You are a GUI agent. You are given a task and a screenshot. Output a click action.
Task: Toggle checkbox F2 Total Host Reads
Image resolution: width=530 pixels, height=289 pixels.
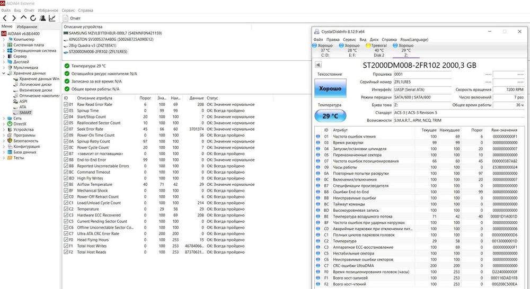click(x=66, y=252)
